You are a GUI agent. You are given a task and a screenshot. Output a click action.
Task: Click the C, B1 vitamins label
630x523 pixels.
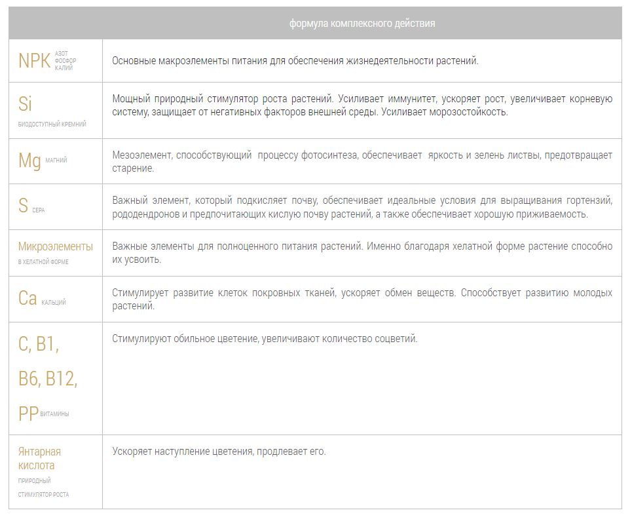(39, 343)
